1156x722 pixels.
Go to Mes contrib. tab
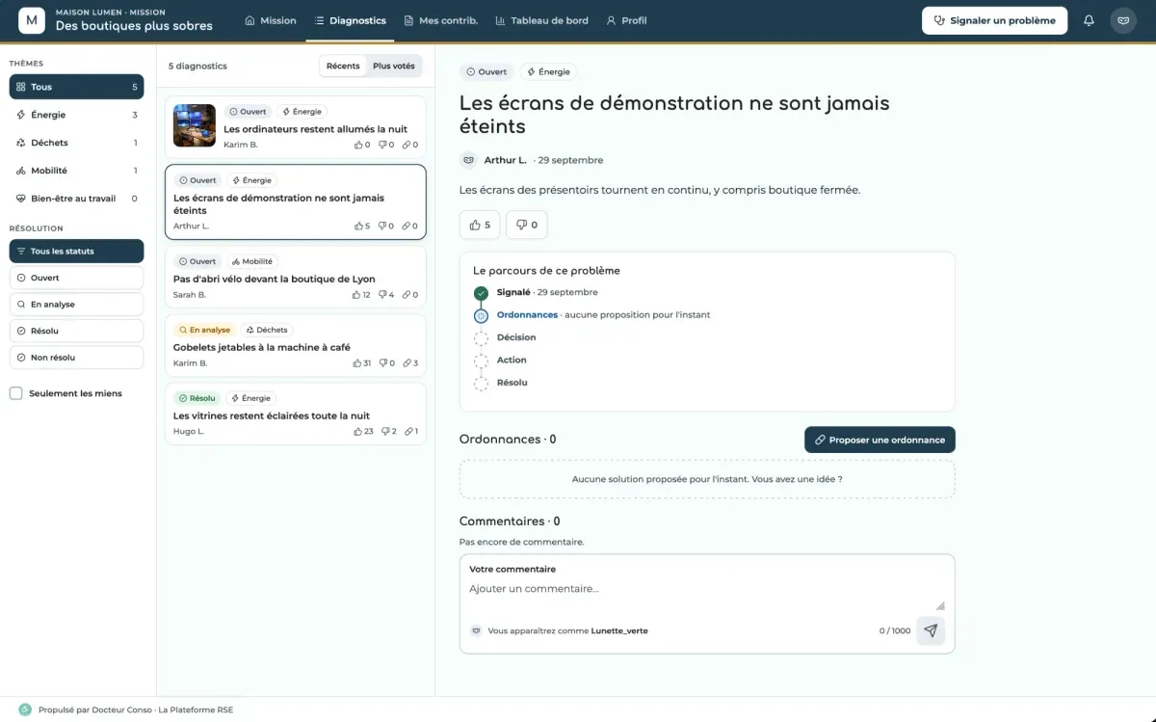(x=441, y=20)
